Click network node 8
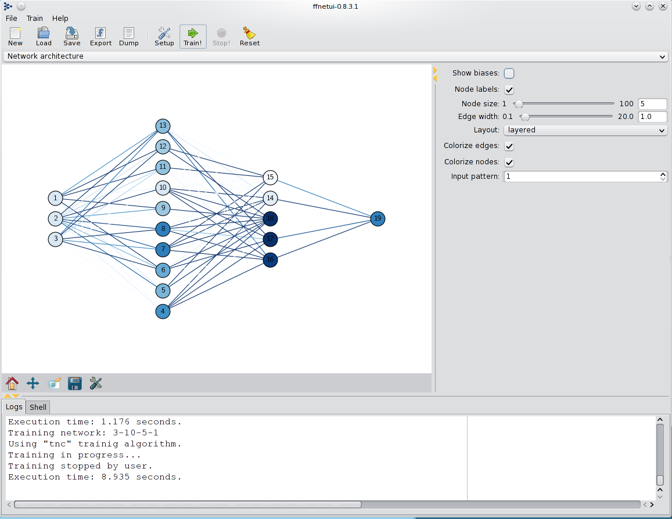Image resolution: width=672 pixels, height=519 pixels. click(163, 229)
